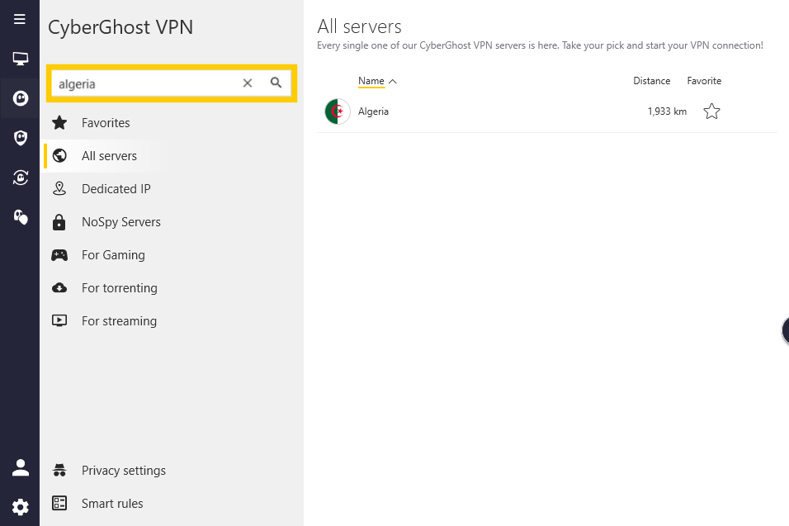
Task: Open NoSpy Servers list
Action: [x=121, y=222]
